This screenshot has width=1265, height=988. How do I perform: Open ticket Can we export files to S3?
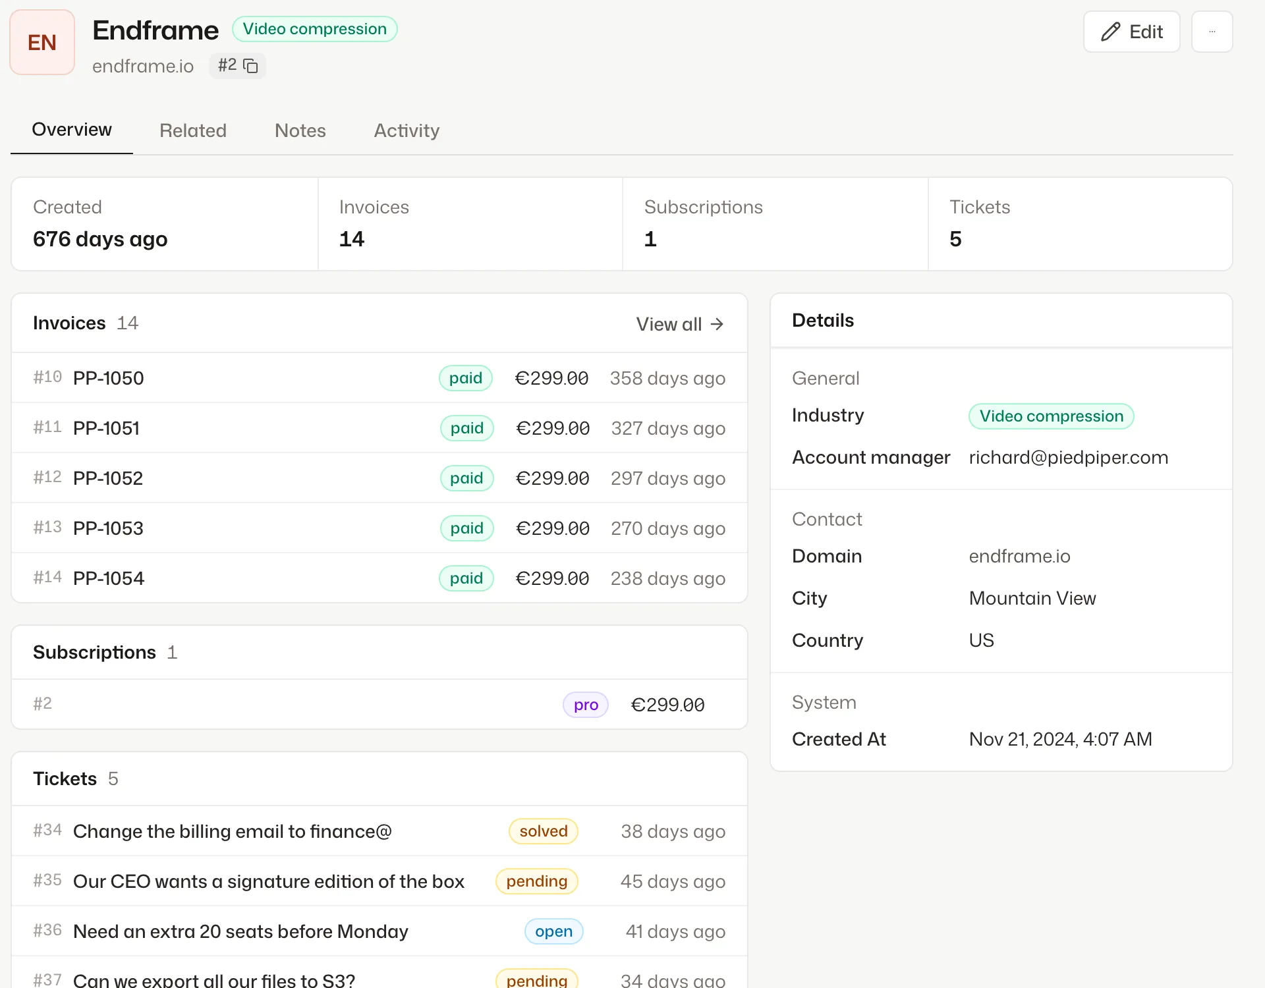(x=379, y=973)
